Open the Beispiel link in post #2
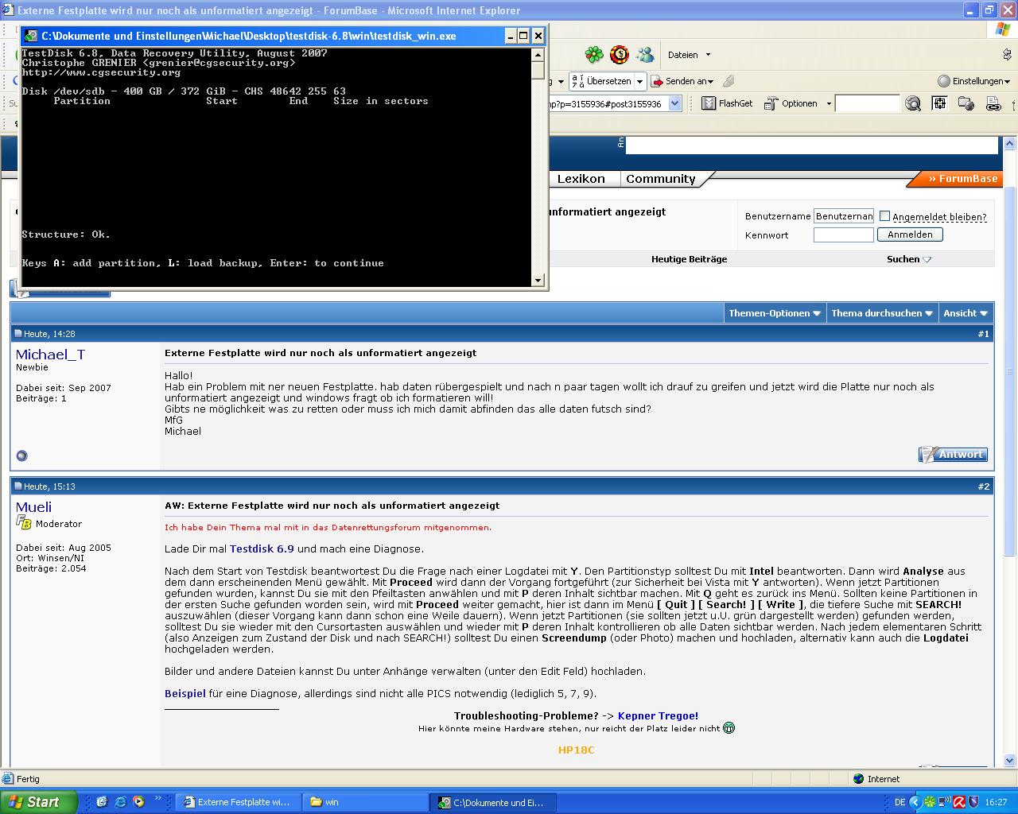Viewport: 1018px width, 814px height. [x=185, y=693]
